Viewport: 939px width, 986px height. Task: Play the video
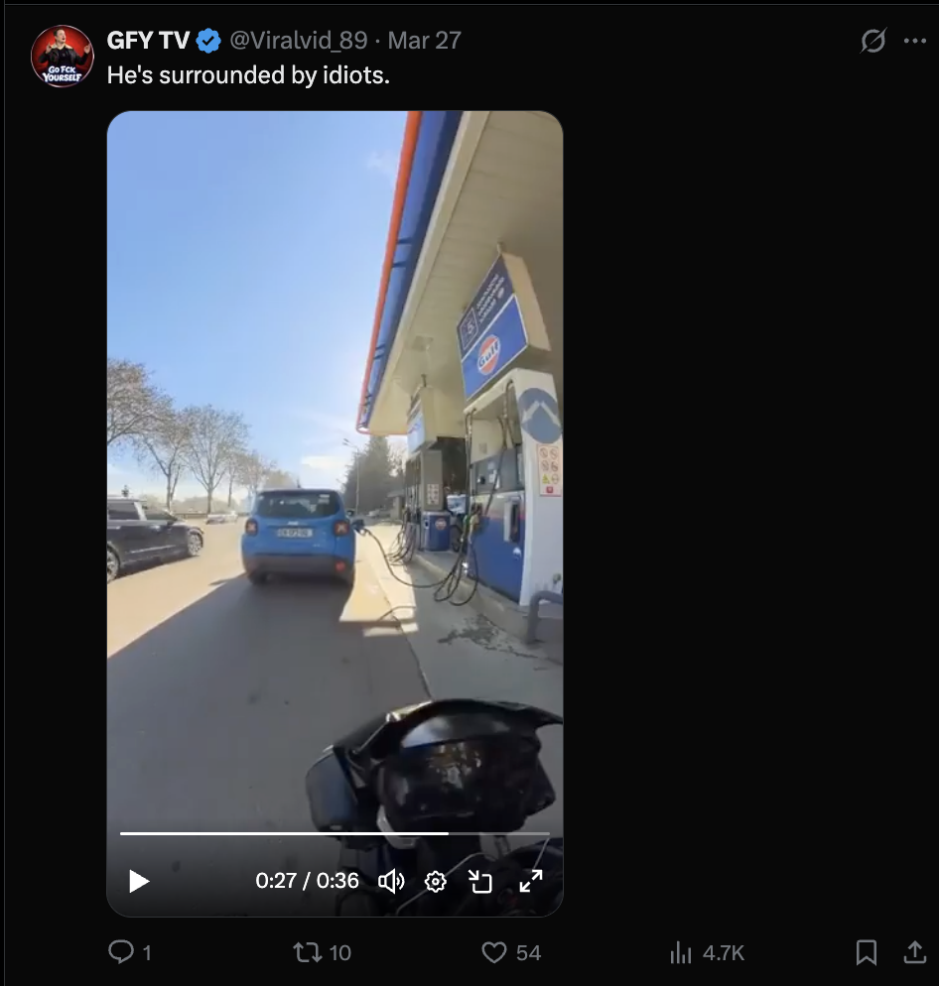click(x=138, y=881)
